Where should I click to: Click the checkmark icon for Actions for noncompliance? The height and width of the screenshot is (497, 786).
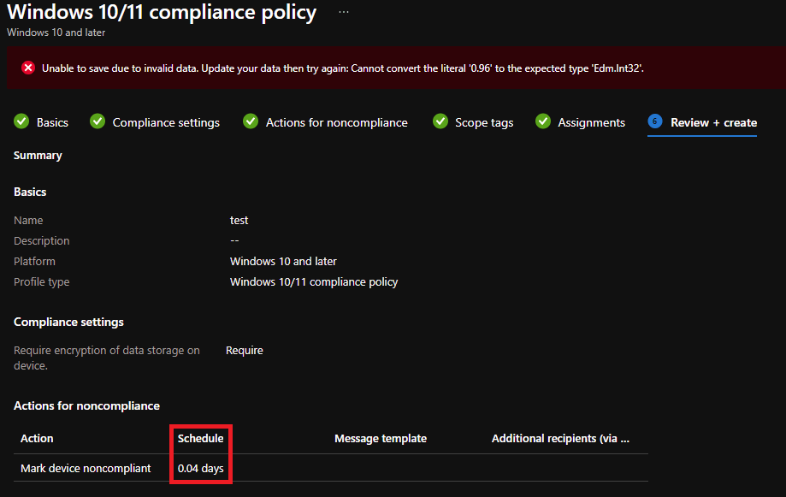[250, 121]
